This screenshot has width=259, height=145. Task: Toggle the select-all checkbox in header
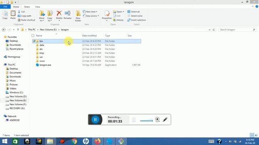[x=33, y=35]
